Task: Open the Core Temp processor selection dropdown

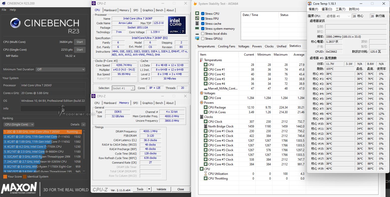Action: (x=338, y=16)
